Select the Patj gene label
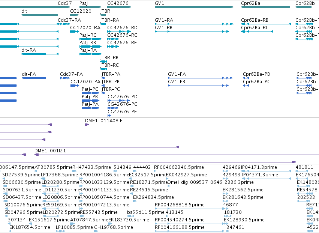The image size is (319, 233). (84, 3)
